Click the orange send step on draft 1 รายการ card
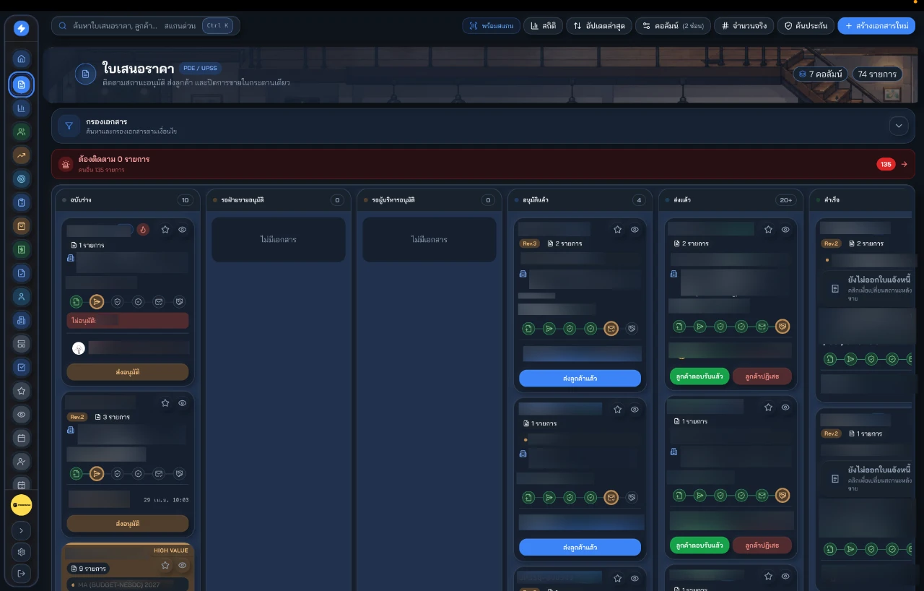 (97, 301)
